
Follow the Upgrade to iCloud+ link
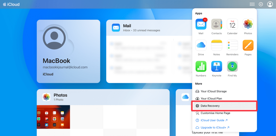tap(213, 127)
